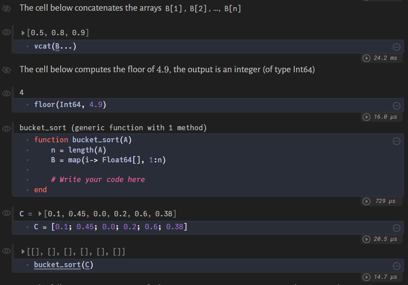The height and width of the screenshot is (285, 408).
Task: Run the bucket_sort function definition cell
Action: point(366,201)
